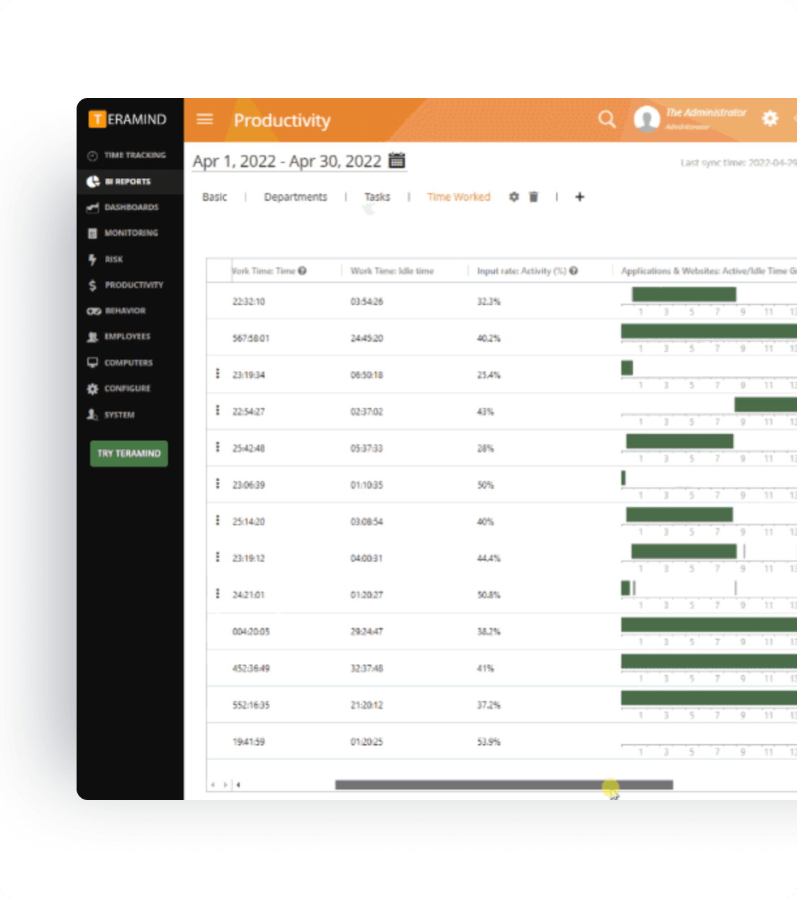Click the plus to add a new report

(580, 197)
